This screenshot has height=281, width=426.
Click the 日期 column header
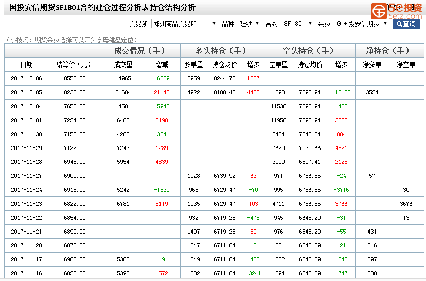point(27,64)
